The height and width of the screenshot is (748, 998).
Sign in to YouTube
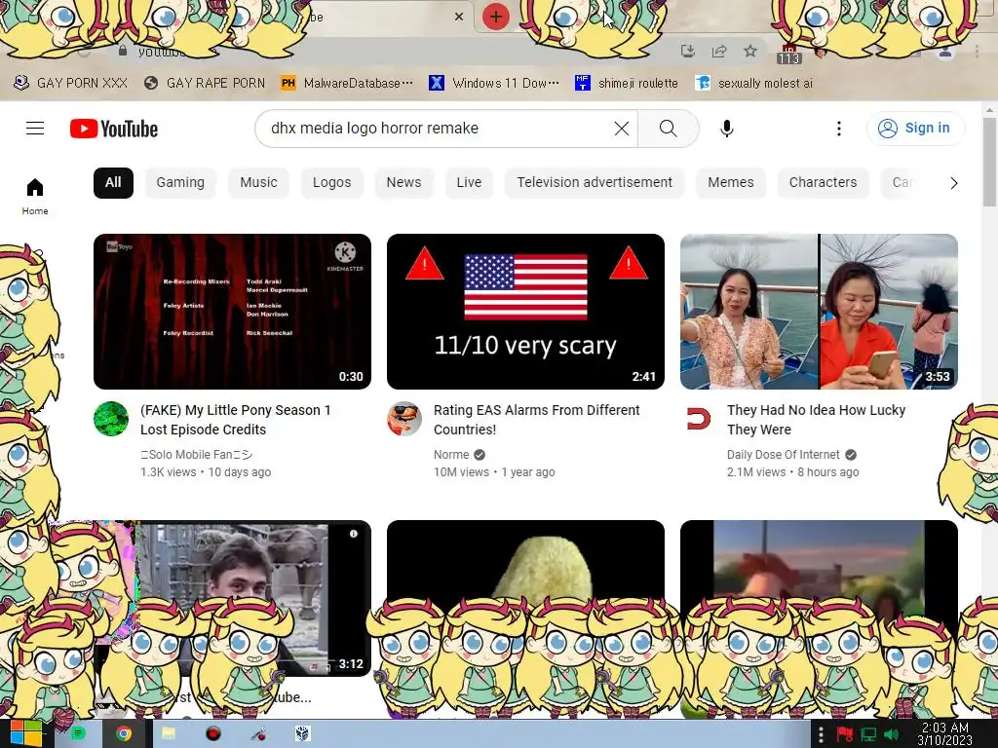click(915, 128)
